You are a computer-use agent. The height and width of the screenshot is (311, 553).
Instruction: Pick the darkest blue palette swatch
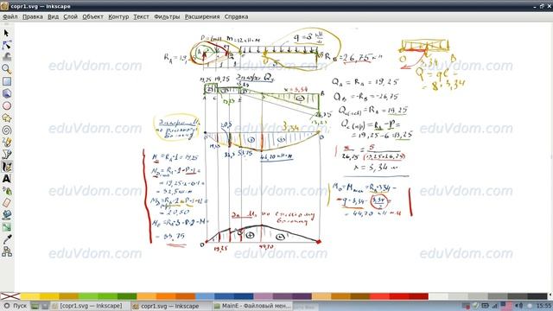point(244,296)
